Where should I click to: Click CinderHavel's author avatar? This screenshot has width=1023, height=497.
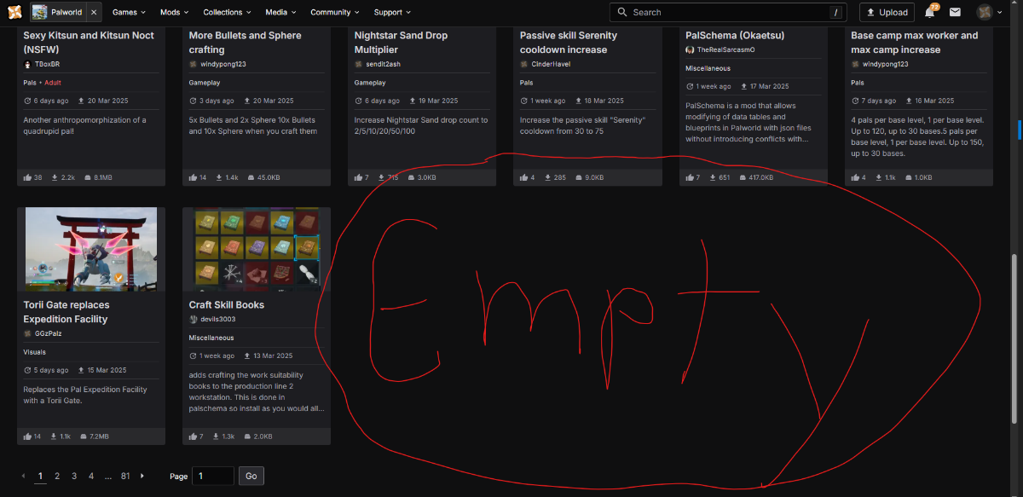524,64
